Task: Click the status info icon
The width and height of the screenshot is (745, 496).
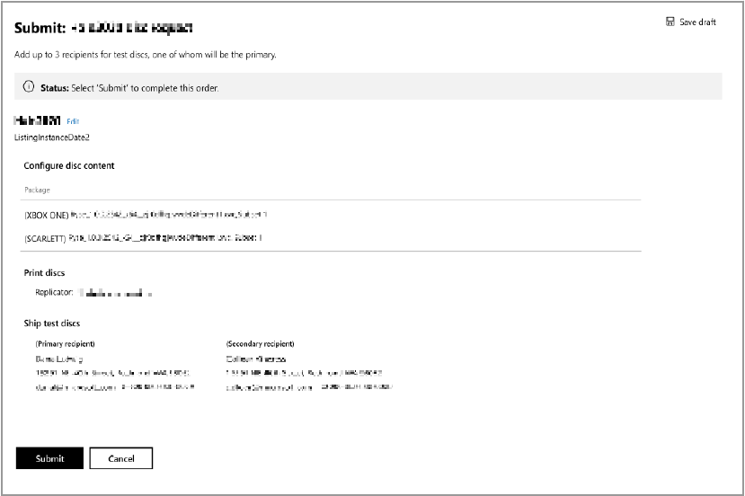Action: [x=29, y=86]
